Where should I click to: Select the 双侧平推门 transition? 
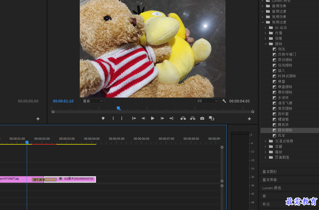(x=287, y=55)
